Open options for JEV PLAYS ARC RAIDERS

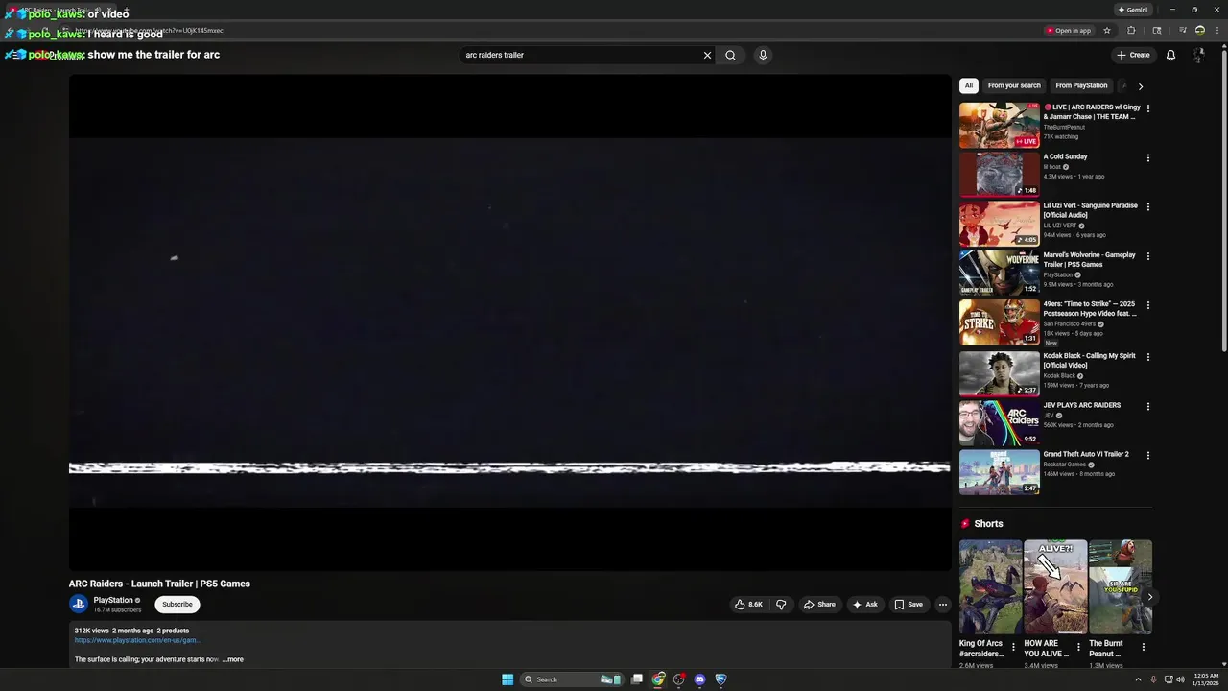pos(1147,406)
